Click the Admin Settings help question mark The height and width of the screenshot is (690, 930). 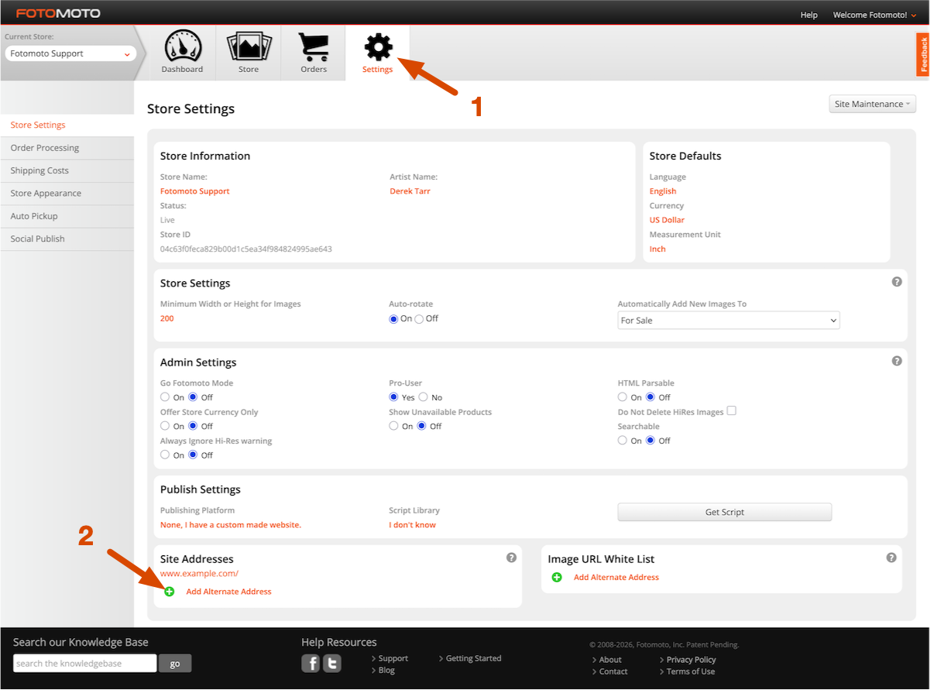(x=897, y=361)
